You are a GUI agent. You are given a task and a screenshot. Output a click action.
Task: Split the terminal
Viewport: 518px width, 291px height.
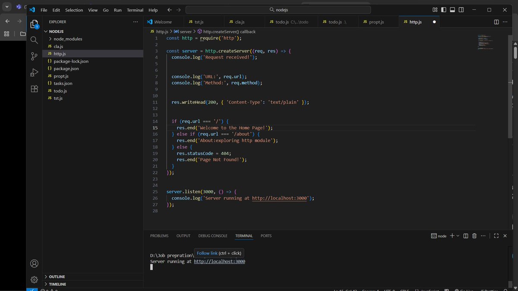[466, 236]
